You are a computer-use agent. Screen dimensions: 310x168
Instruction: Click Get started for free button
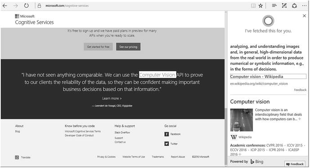point(98,47)
